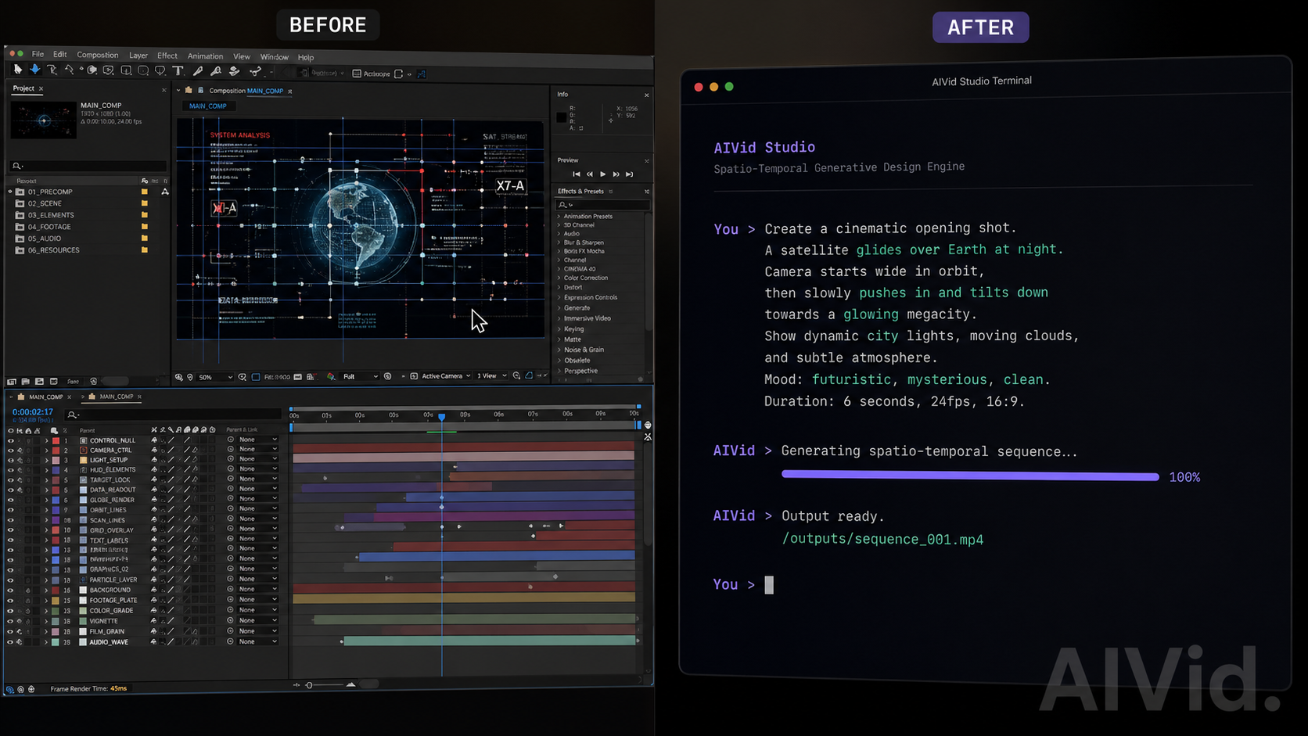Open the File menu

pos(38,54)
